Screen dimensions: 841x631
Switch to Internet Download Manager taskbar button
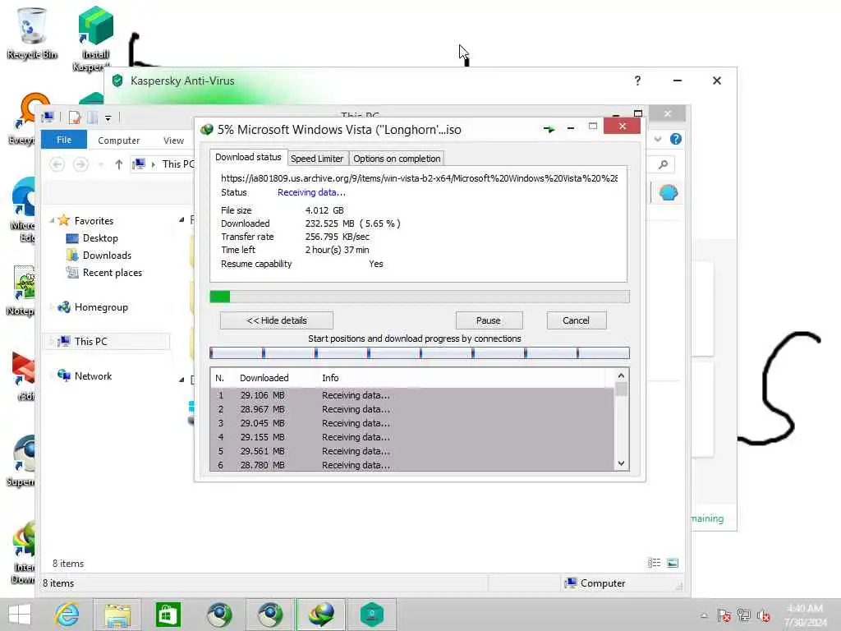[321, 615]
